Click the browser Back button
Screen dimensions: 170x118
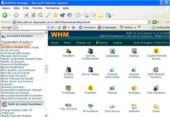coord(5,15)
